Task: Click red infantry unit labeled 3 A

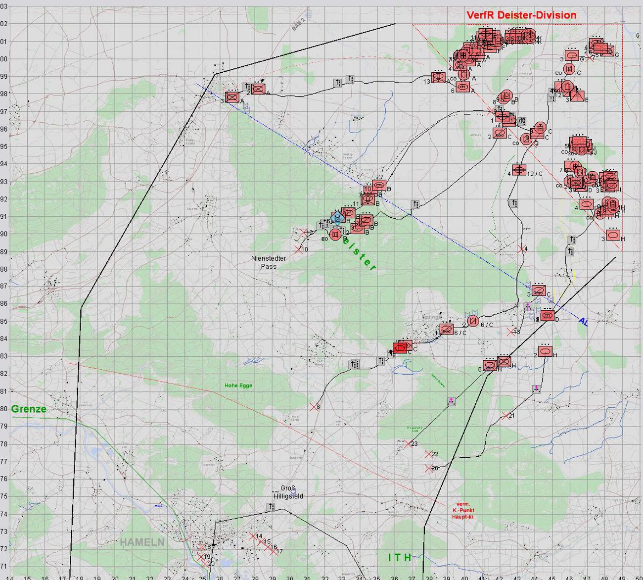Action: pos(232,97)
